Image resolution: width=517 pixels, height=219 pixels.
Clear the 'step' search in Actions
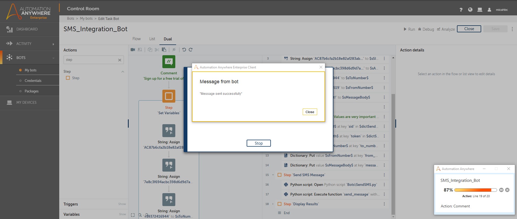click(x=120, y=60)
